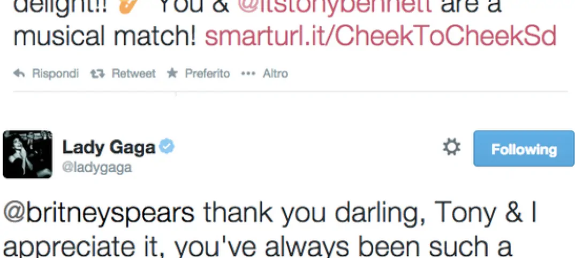Click the retweet arrows icon

point(97,74)
